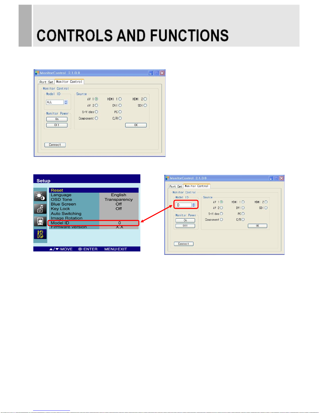Click the Model ID field showing ALL

click(x=55, y=102)
